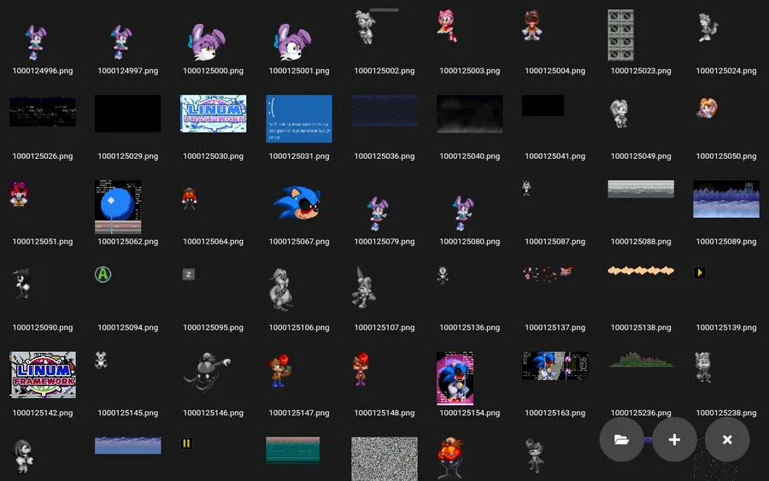Select gray Z key image 1000125095.png

pyautogui.click(x=189, y=274)
